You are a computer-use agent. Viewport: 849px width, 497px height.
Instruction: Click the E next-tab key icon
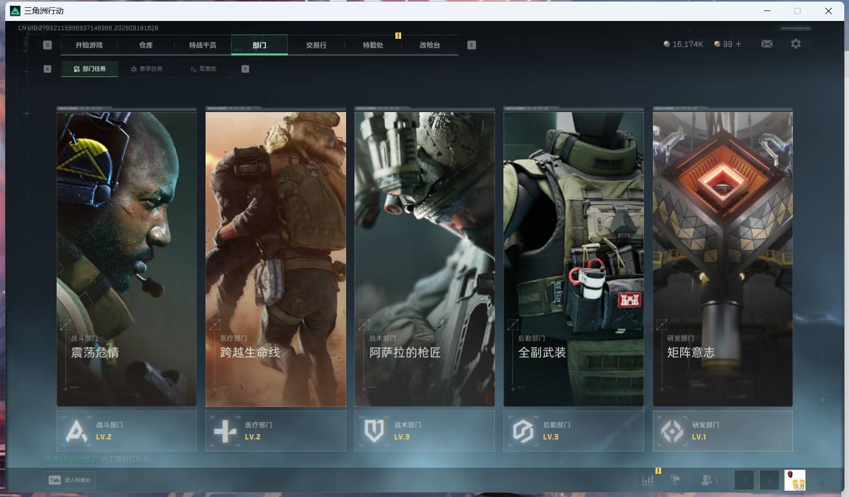(x=471, y=45)
